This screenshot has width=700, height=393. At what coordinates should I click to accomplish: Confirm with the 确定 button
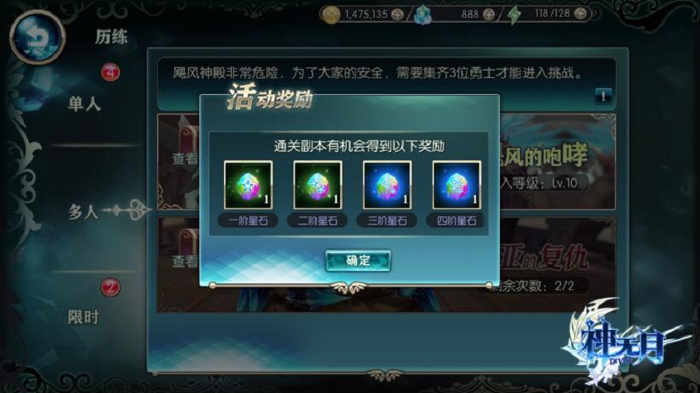[x=358, y=261]
